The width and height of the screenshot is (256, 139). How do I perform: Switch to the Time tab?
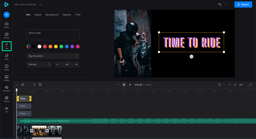[78, 15]
